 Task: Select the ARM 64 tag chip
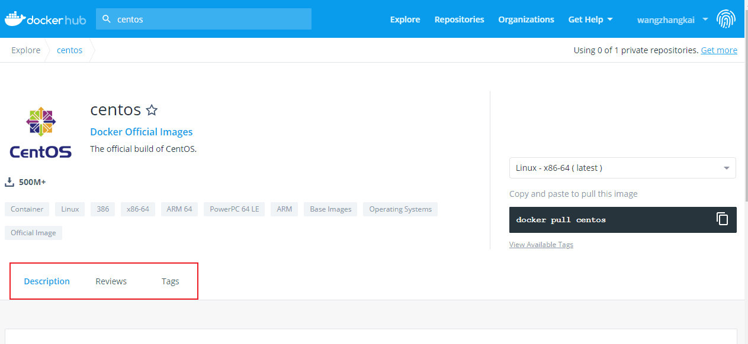(179, 209)
